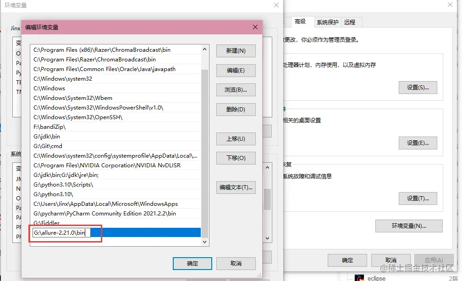Image resolution: width=462 pixels, height=281 pixels.
Task: Cancel the edit environment variable dialog
Action: point(236,263)
